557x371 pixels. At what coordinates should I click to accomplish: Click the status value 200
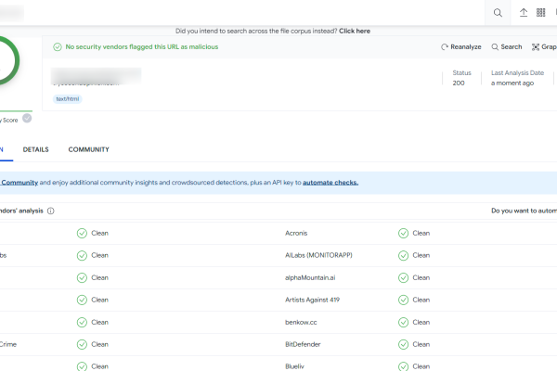(459, 83)
